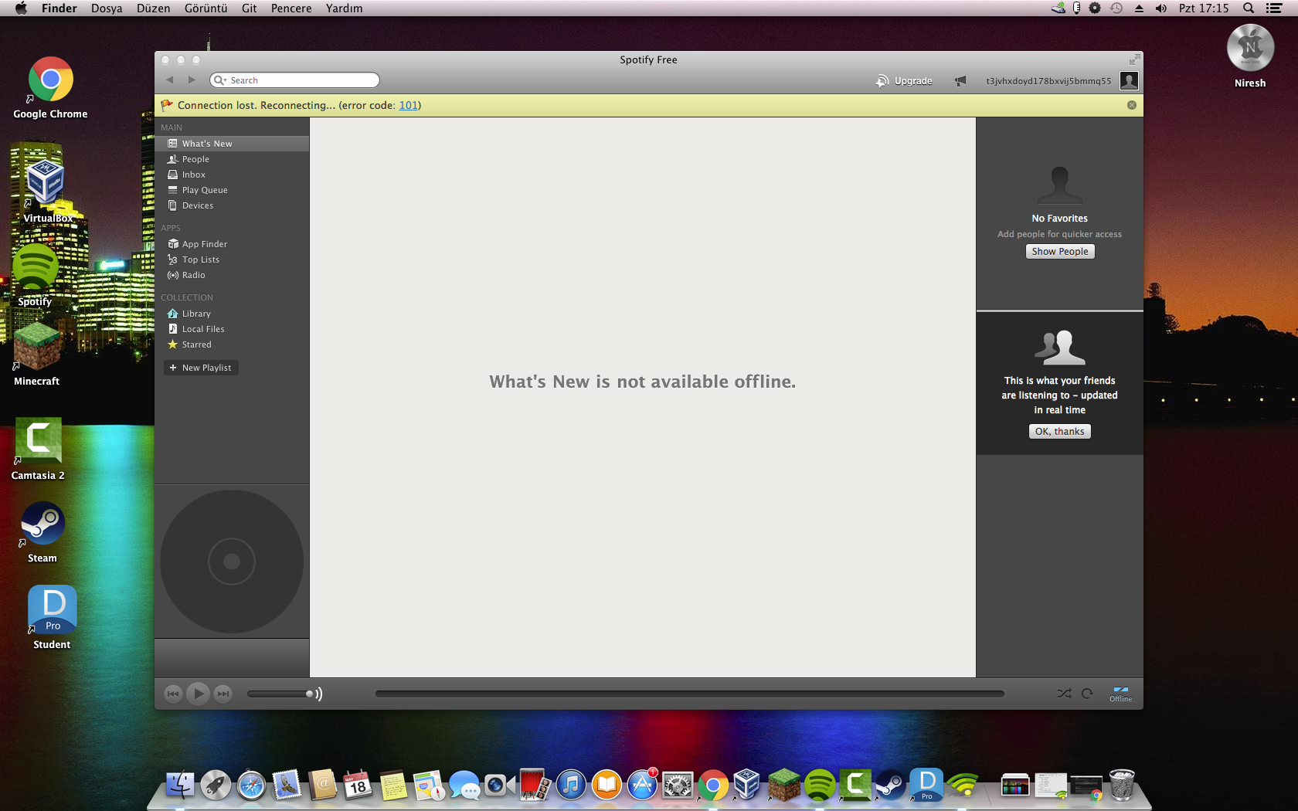Open Devices in the sidebar
Viewport: 1298px width, 811px height.
(x=232, y=205)
